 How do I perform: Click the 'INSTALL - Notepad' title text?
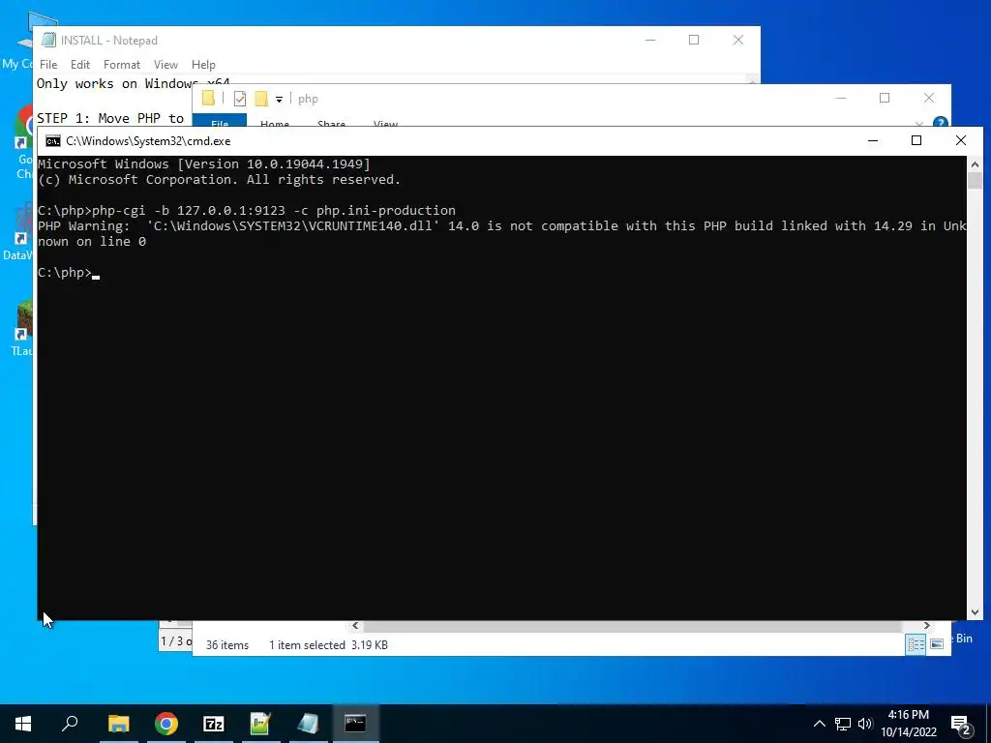click(x=108, y=41)
